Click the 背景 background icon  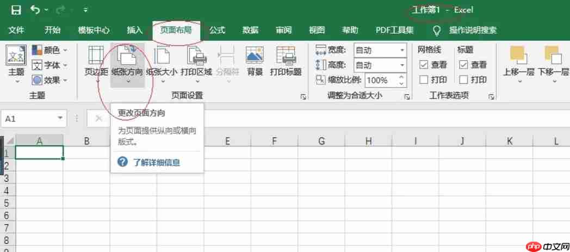(x=255, y=56)
